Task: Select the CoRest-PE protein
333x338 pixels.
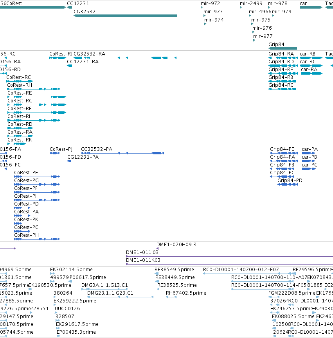Action: coord(37,177)
